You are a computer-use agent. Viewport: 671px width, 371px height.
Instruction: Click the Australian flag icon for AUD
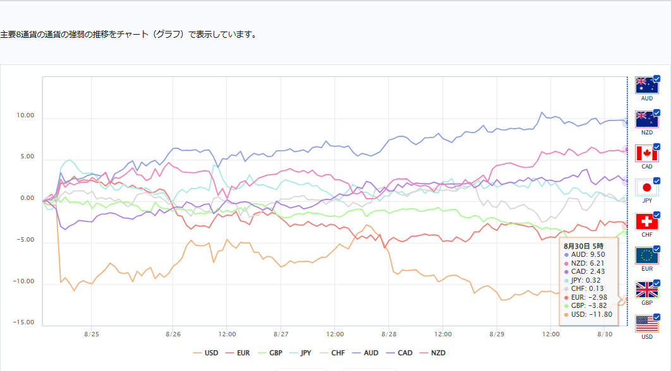(x=646, y=85)
